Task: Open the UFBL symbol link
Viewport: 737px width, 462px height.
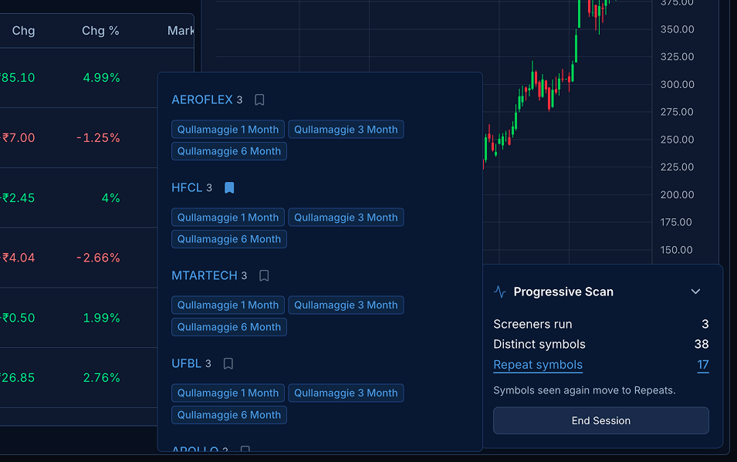Action: click(x=186, y=363)
